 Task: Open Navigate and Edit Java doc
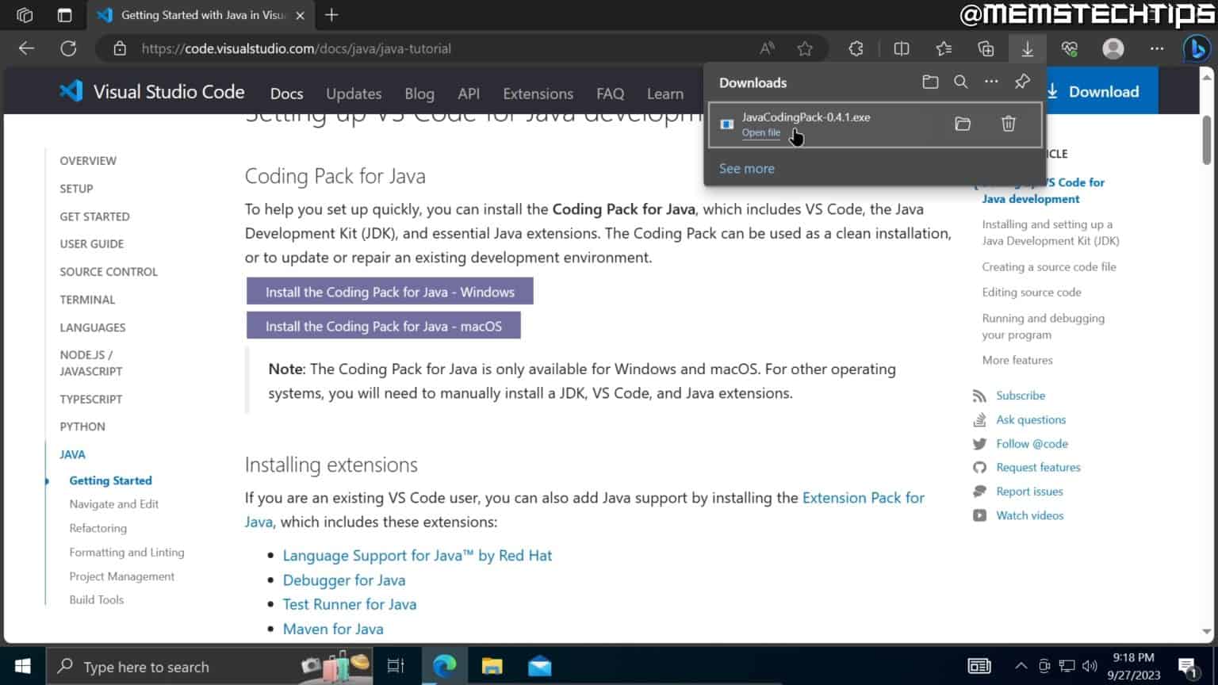113,504
